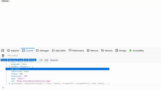This screenshot has width=161, height=90.
Task: Click the Debugger tab icon
Action: pyautogui.click(x=37, y=50)
